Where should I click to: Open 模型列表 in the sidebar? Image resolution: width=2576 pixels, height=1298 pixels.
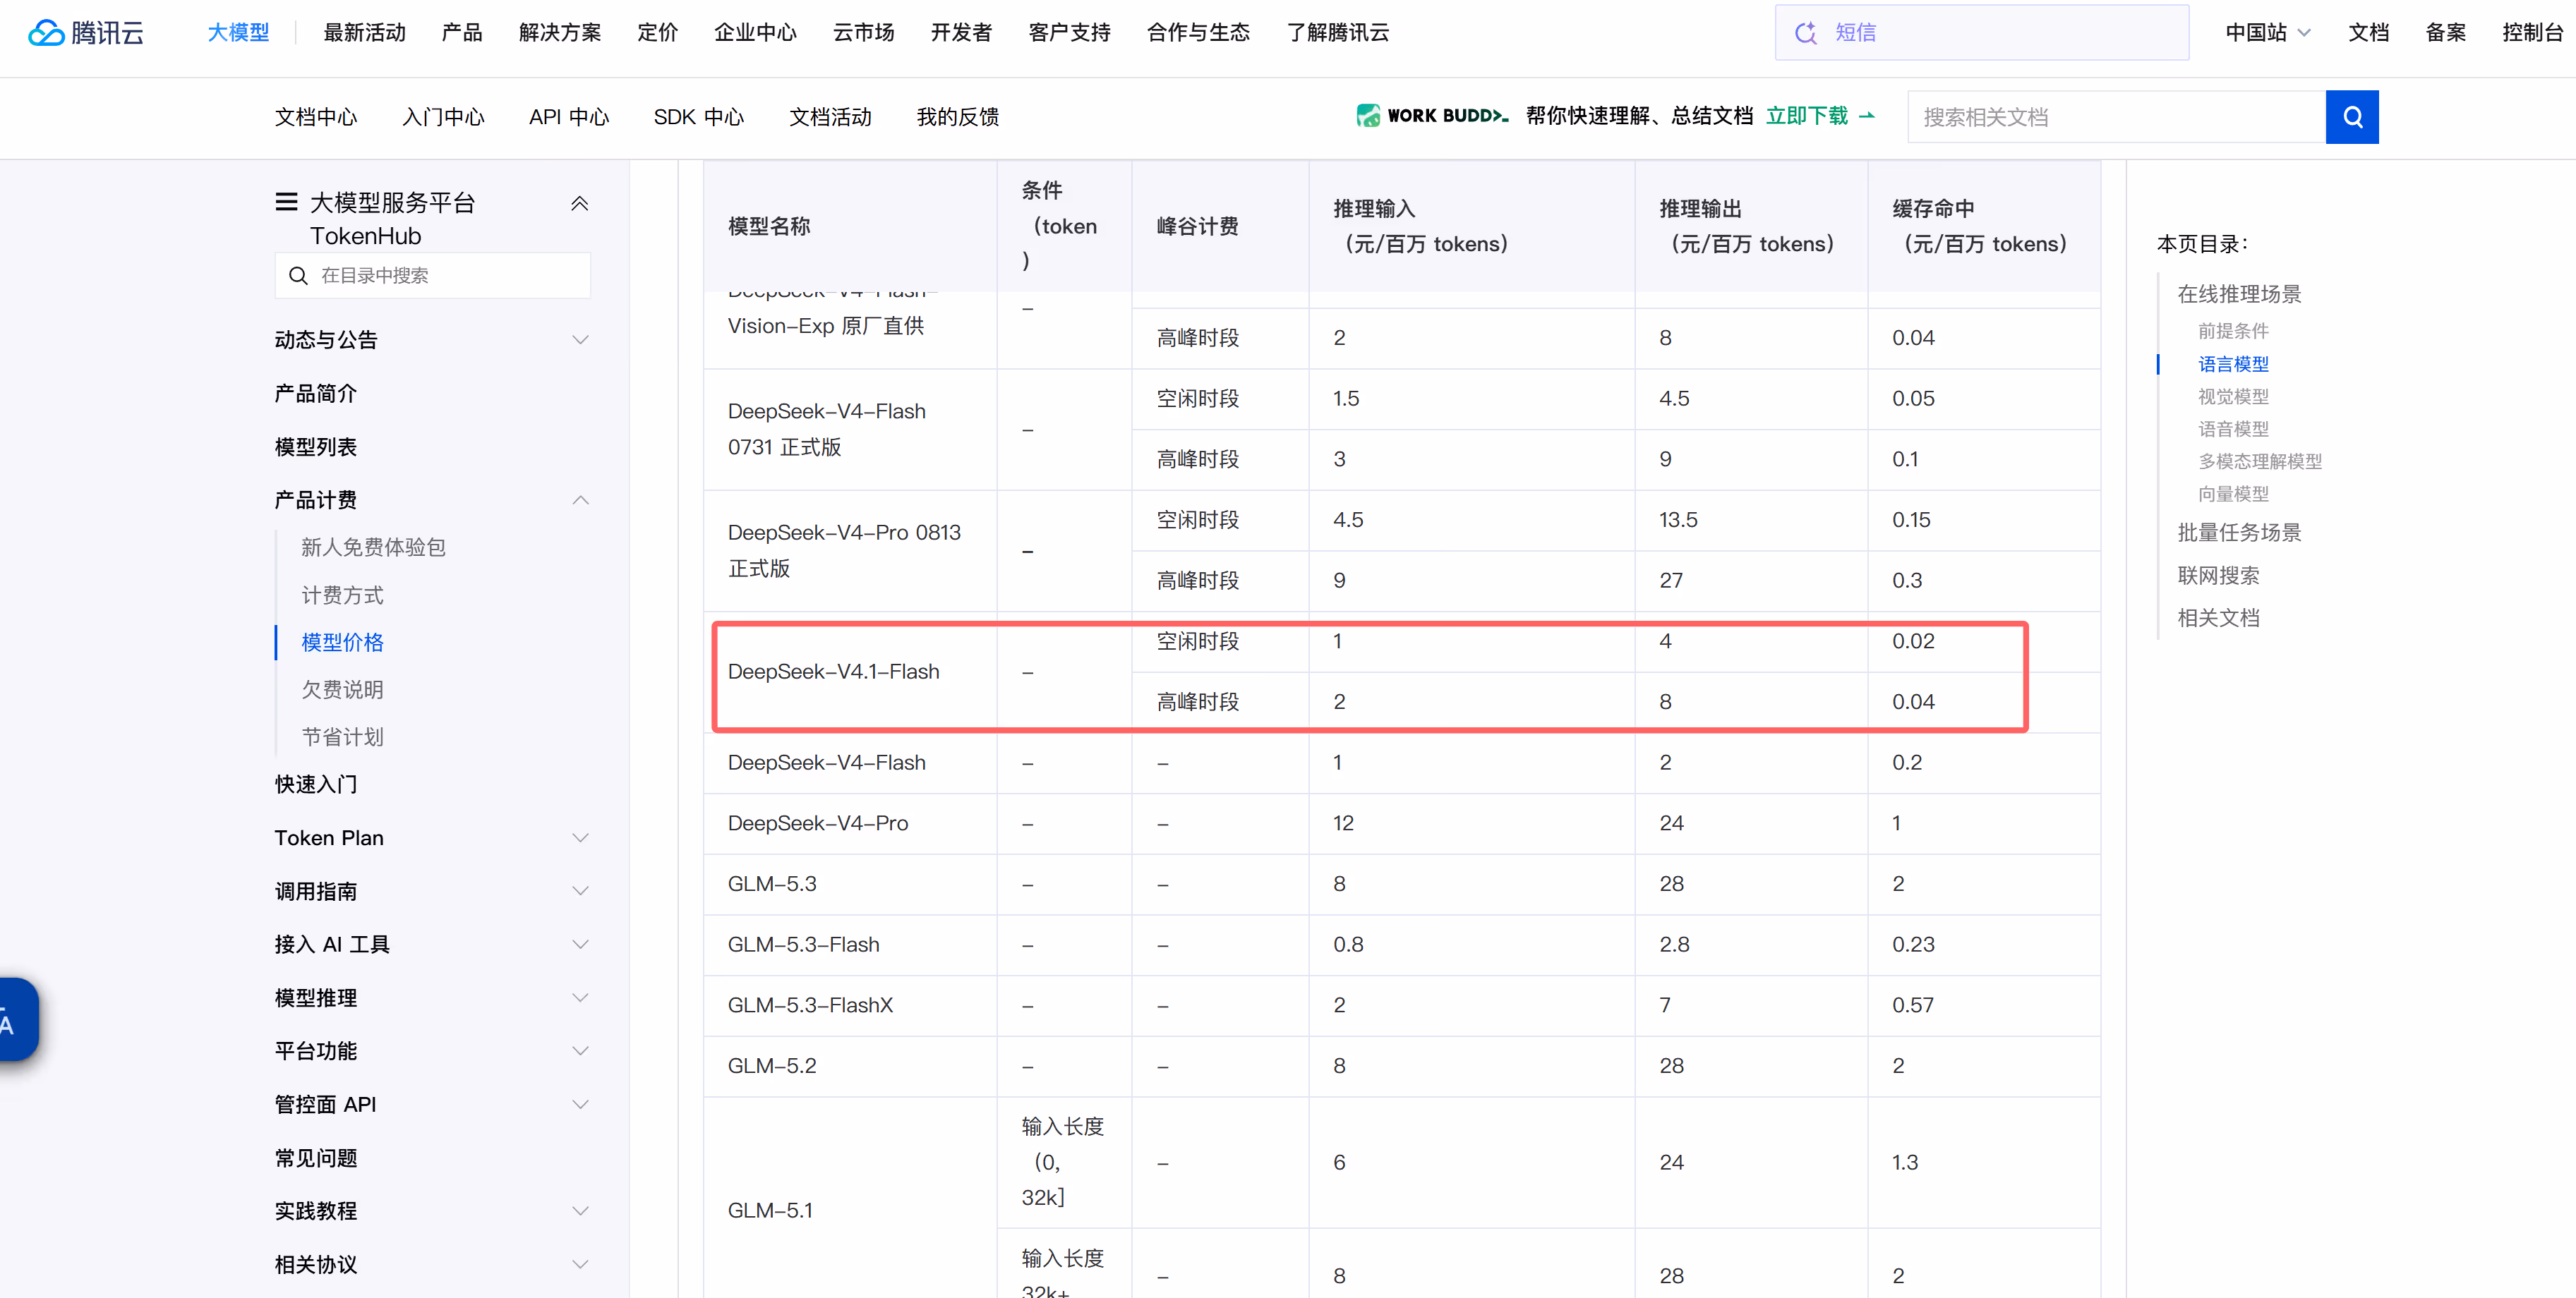pos(316,447)
